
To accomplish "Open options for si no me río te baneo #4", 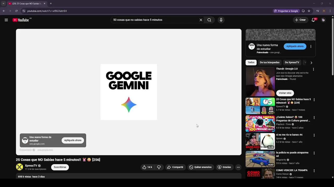I will tap(314, 135).
